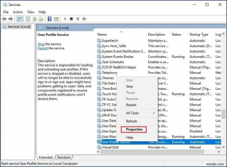
Task: Restart the service via toolbar icon
Action: click(84, 19)
